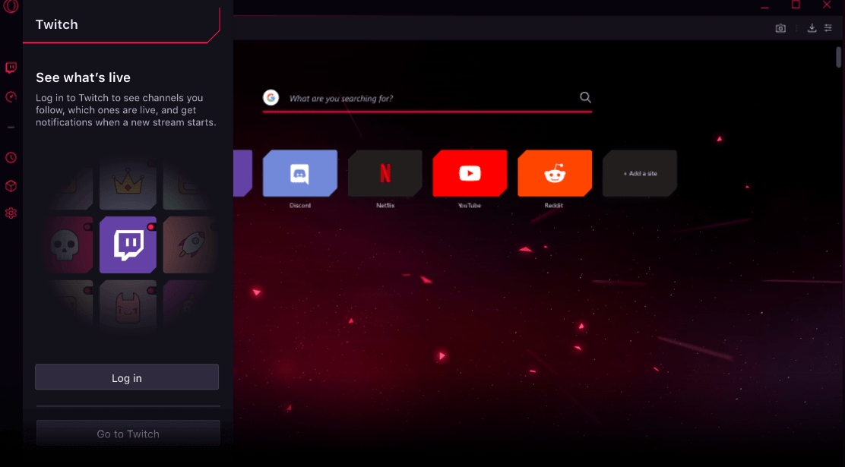The image size is (845, 467).
Task: Click the 'YouTube' label under its tile
Action: pos(470,205)
